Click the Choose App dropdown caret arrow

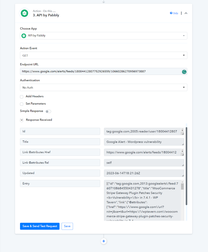[x=184, y=36]
